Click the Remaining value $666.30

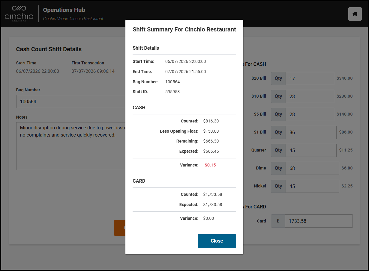pyautogui.click(x=211, y=141)
